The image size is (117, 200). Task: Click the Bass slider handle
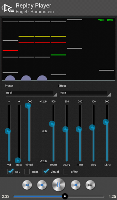coord(18,160)
